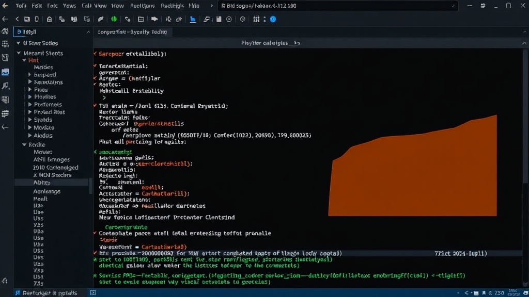Click the '7Tict 2074-Iupl1)' text in the editor

(460, 253)
